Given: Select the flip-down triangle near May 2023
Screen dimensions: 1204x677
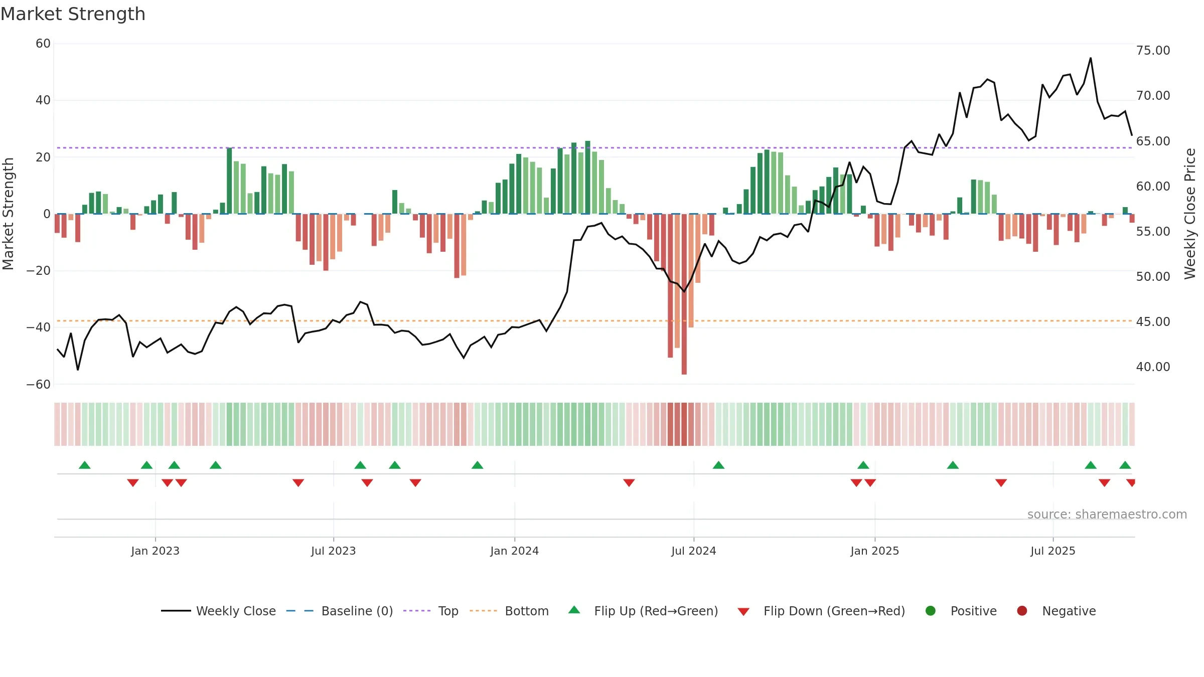Looking at the screenshot, I should pos(298,483).
